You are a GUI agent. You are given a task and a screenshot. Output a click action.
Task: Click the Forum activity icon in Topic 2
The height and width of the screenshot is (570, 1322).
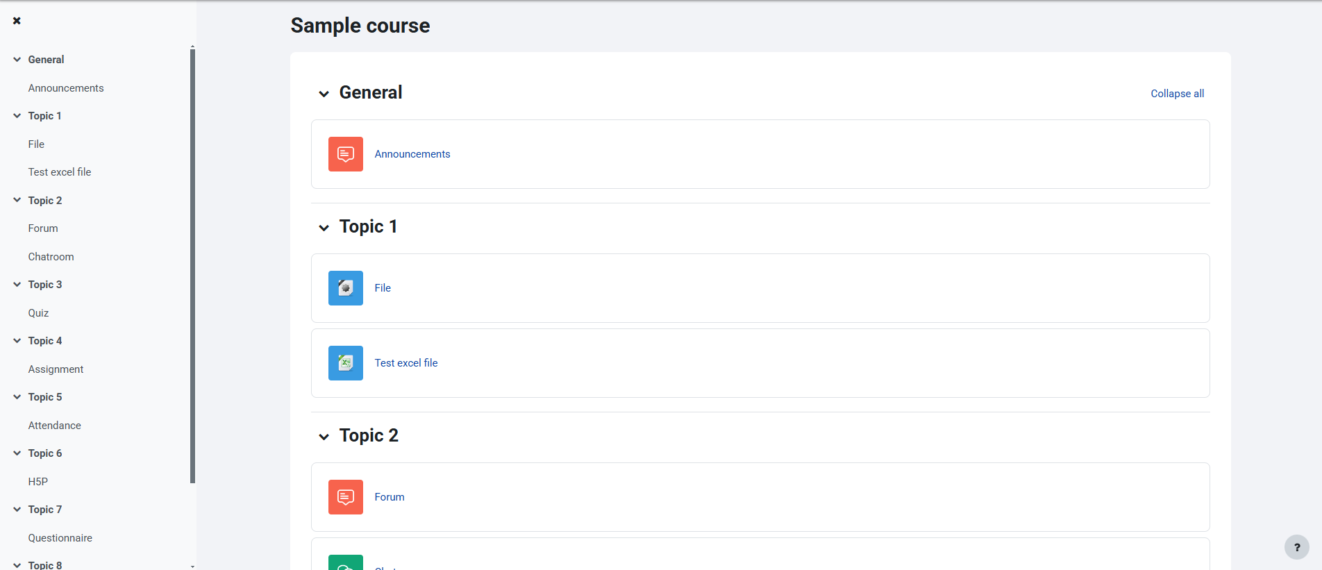[345, 497]
